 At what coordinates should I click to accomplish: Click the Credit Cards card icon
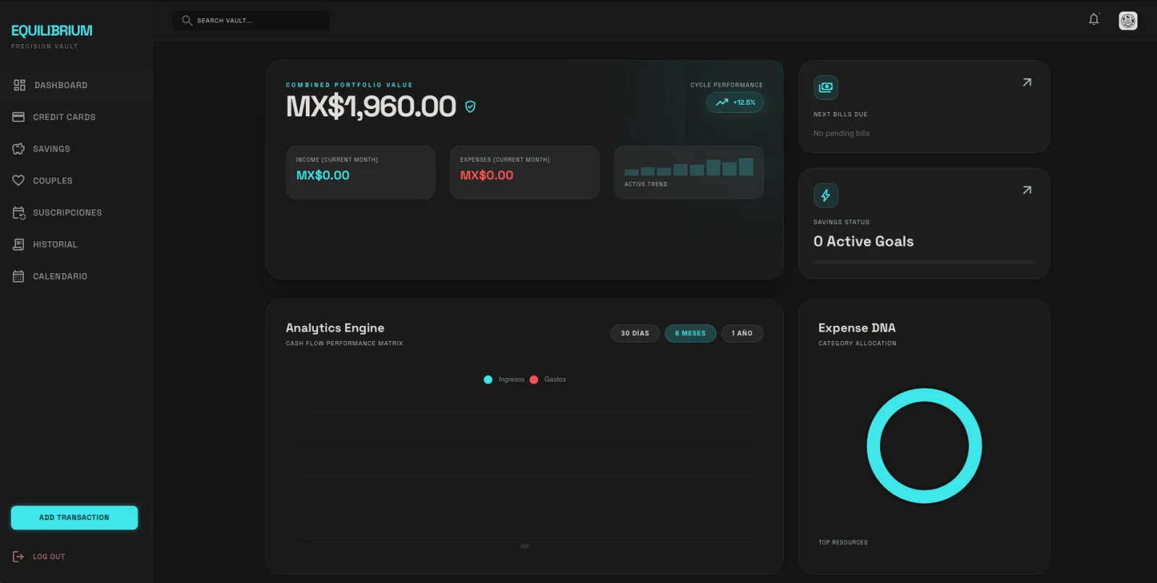point(19,117)
